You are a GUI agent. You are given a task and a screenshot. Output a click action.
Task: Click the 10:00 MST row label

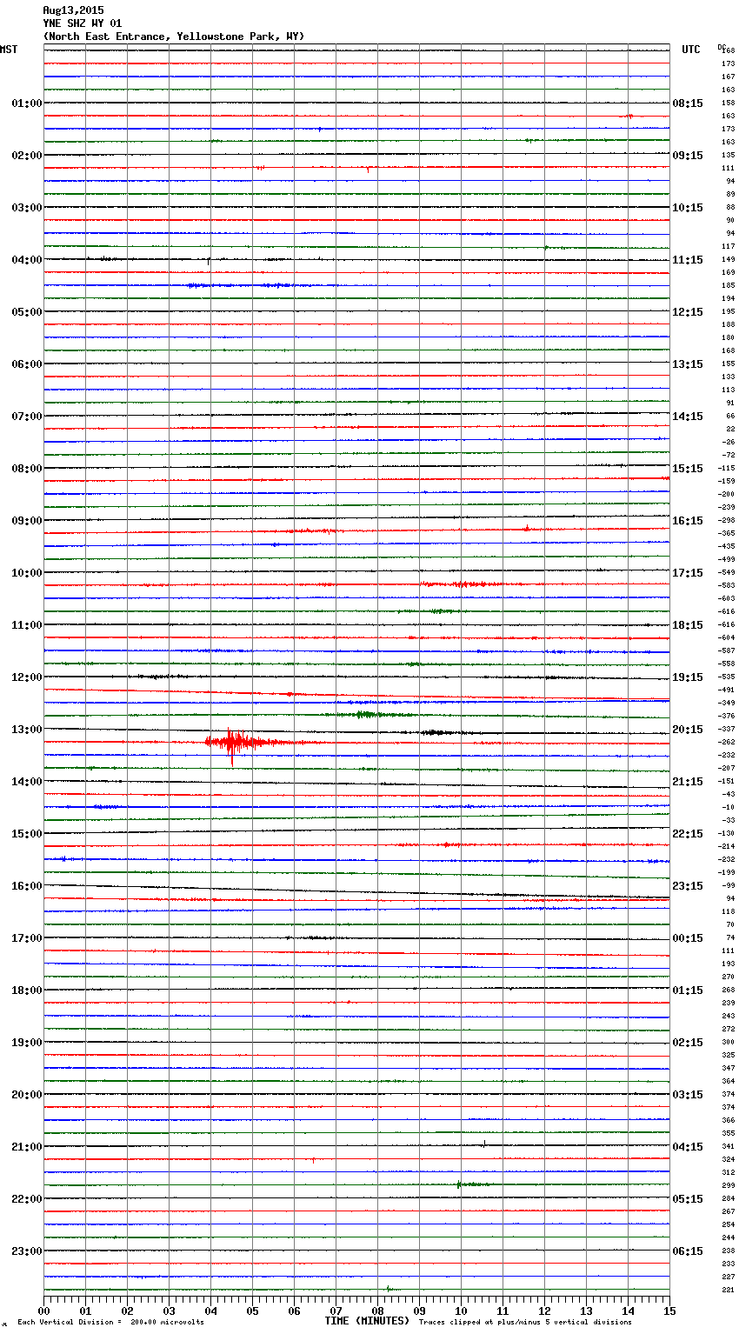[27, 573]
